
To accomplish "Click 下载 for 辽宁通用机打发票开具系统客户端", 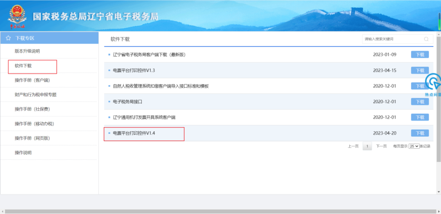I will (420, 117).
